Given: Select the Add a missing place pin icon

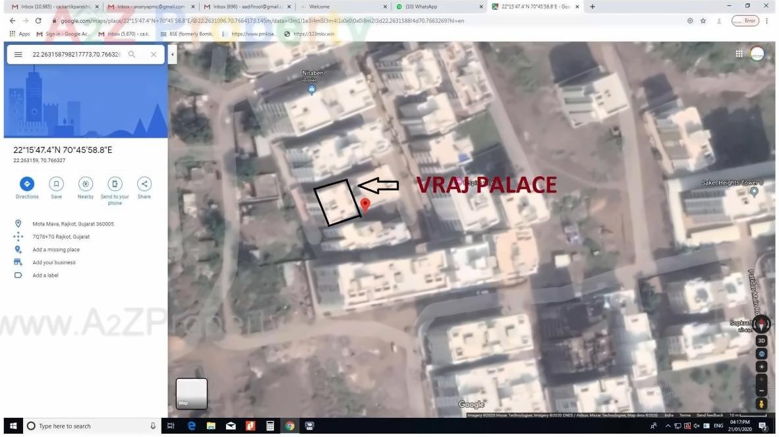Looking at the screenshot, I should pos(18,249).
